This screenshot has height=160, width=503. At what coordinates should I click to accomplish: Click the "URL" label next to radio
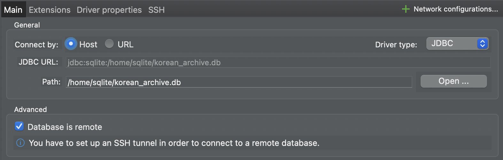(x=126, y=44)
